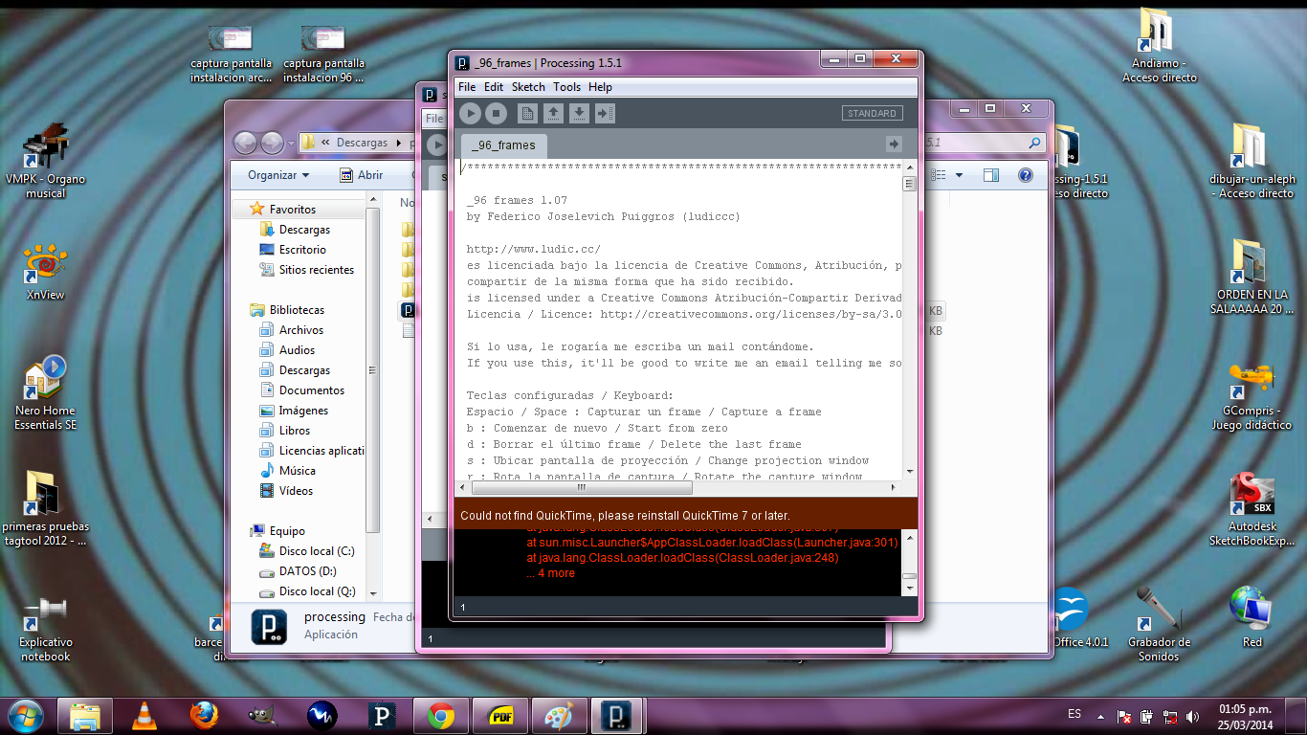This screenshot has width=1307, height=735.
Task: Open Escritorio in the navigation pane
Action: [x=302, y=250]
